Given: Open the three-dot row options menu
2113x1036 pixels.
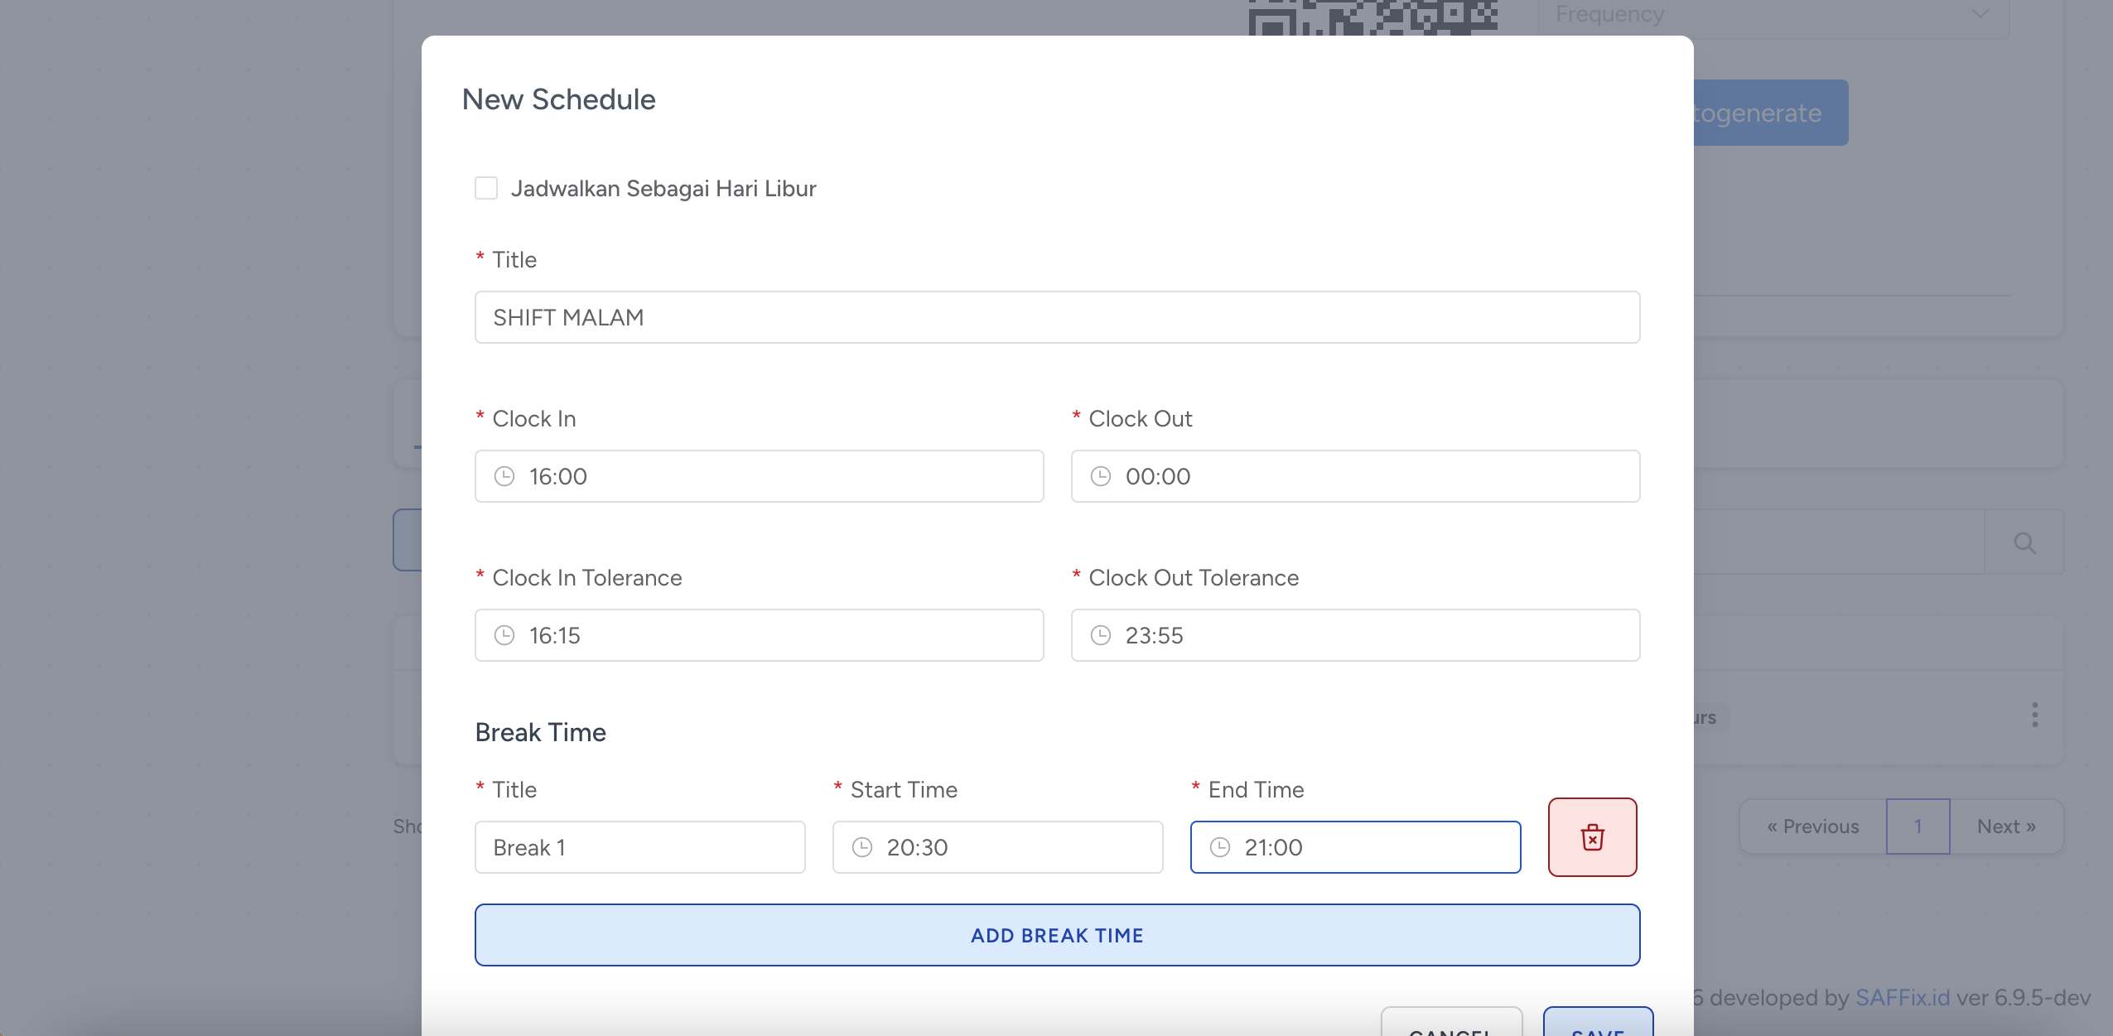Looking at the screenshot, I should tap(2034, 715).
